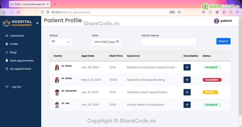Go to Book appoinments in sidebar

click(x=22, y=61)
